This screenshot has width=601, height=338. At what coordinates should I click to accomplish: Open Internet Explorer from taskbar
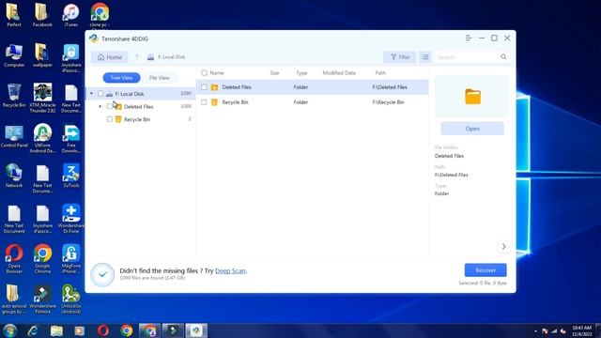coord(33,330)
